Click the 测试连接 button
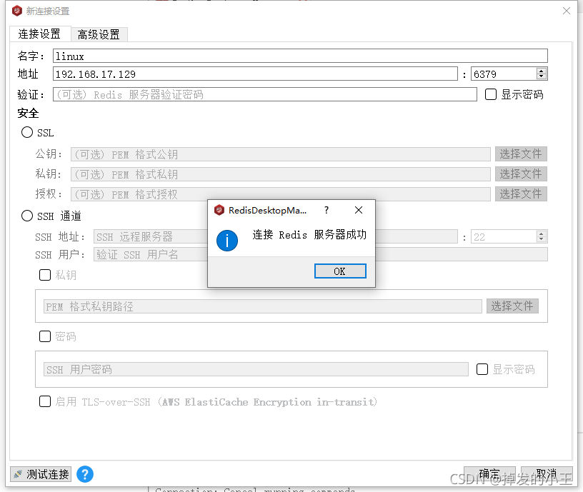This screenshot has height=492, width=583. (41, 474)
